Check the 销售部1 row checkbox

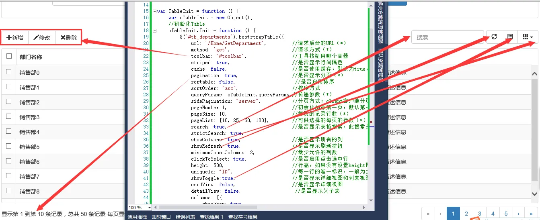coord(9,87)
